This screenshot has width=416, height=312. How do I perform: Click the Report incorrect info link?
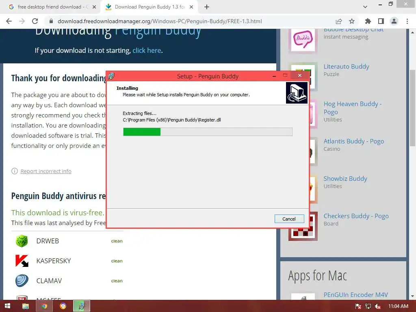coord(46,171)
